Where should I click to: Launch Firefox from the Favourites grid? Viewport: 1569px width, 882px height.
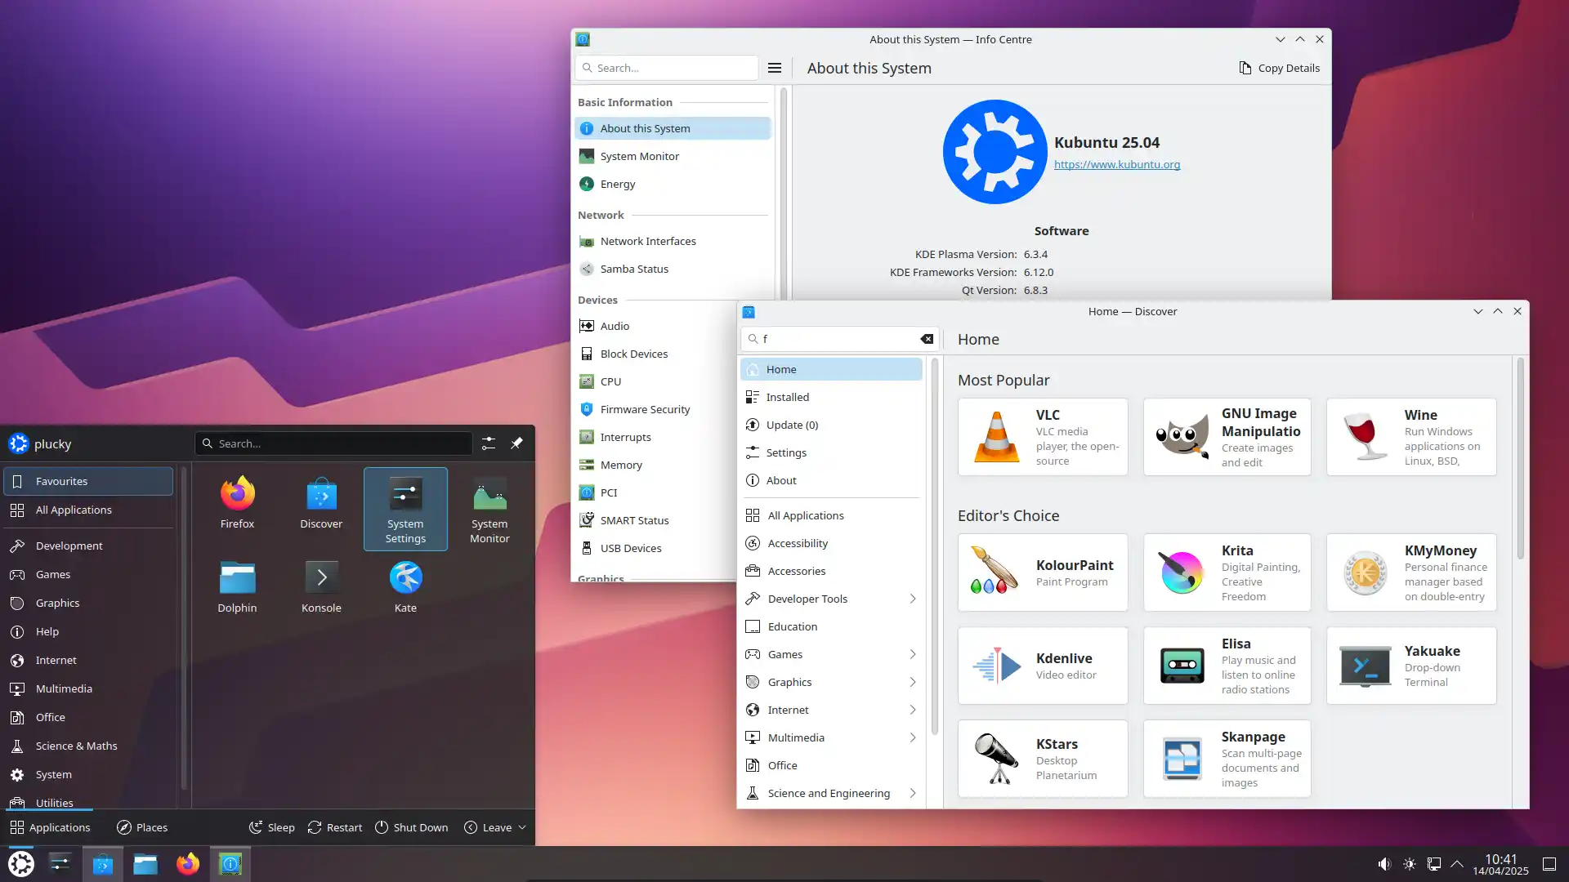[x=237, y=501]
